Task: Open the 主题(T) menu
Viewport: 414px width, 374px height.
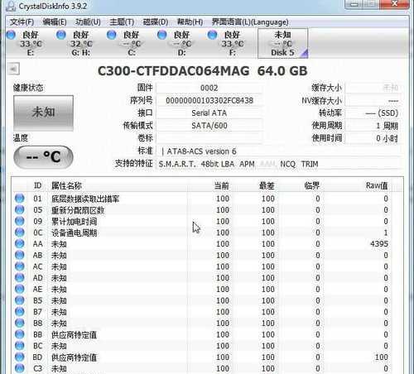Action: (x=122, y=22)
